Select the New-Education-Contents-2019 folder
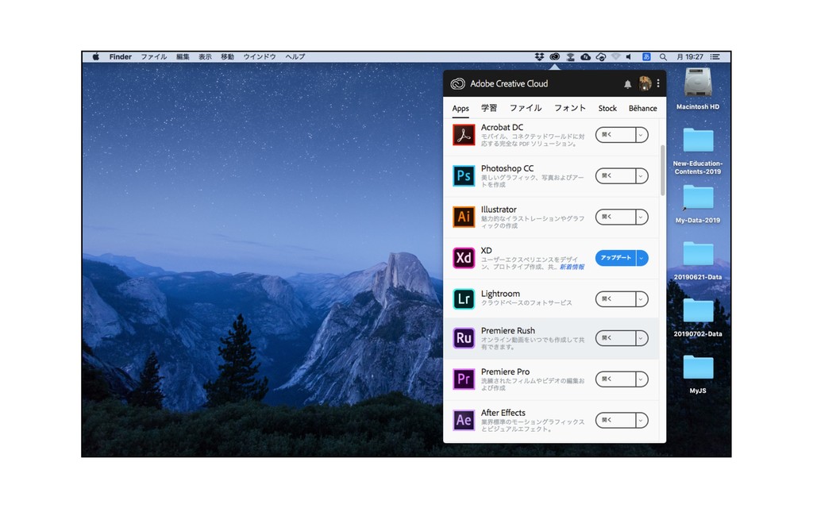813x508 pixels. pyautogui.click(x=698, y=140)
